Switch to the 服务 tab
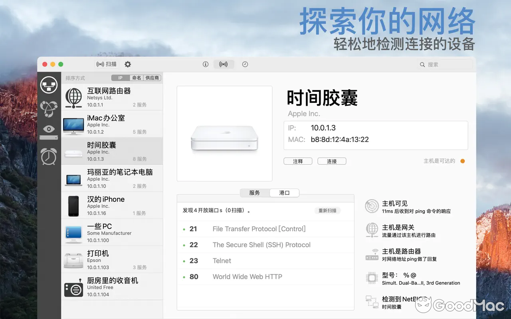 pos(254,193)
